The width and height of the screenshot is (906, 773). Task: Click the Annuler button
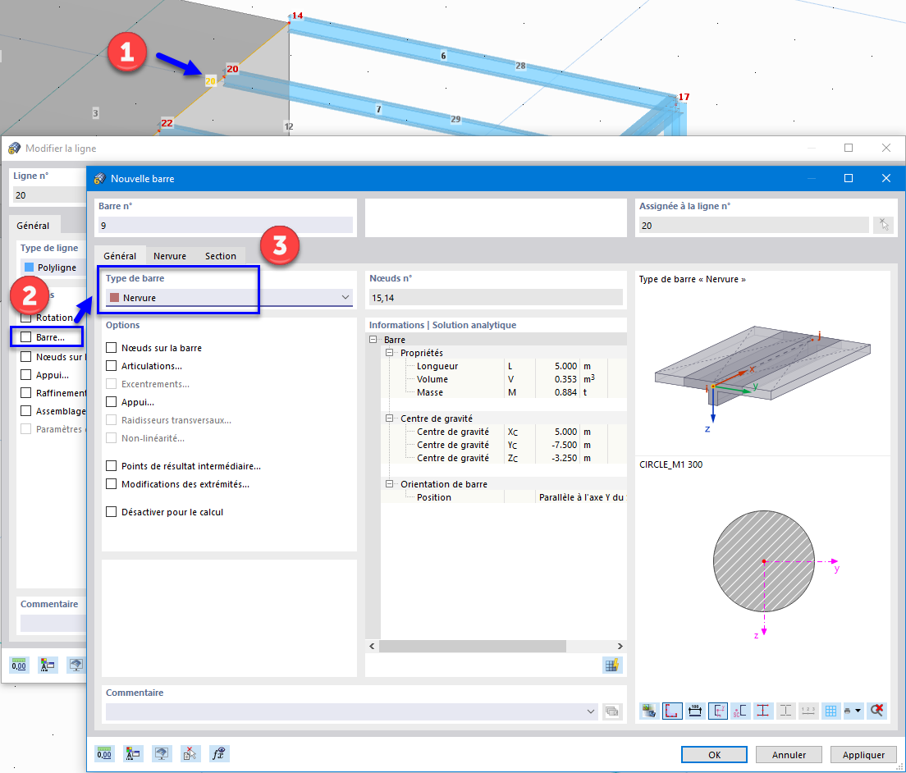click(789, 754)
